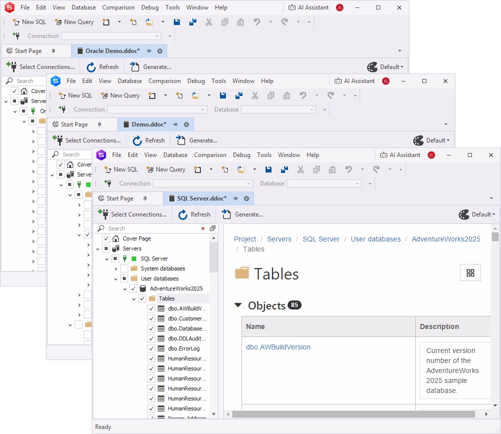
Task: Click the Save icon in the Demo.ddoc window
Action: [223, 95]
